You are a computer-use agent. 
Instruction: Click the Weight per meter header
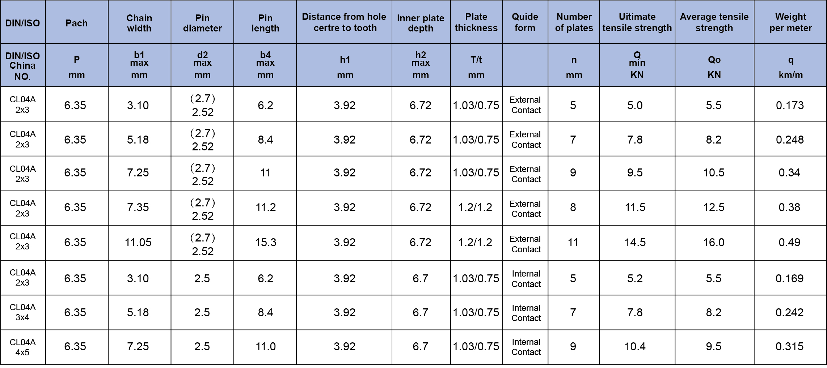coord(790,22)
